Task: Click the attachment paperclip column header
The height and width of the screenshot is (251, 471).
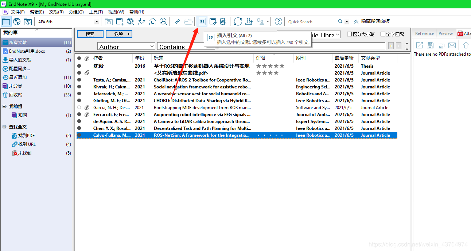Action: click(x=87, y=58)
